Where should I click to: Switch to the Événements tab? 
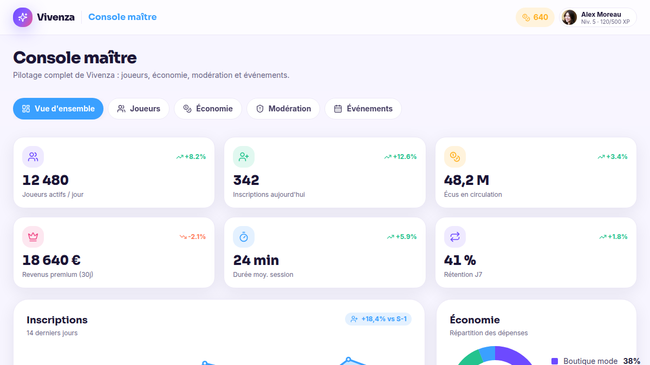click(363, 109)
